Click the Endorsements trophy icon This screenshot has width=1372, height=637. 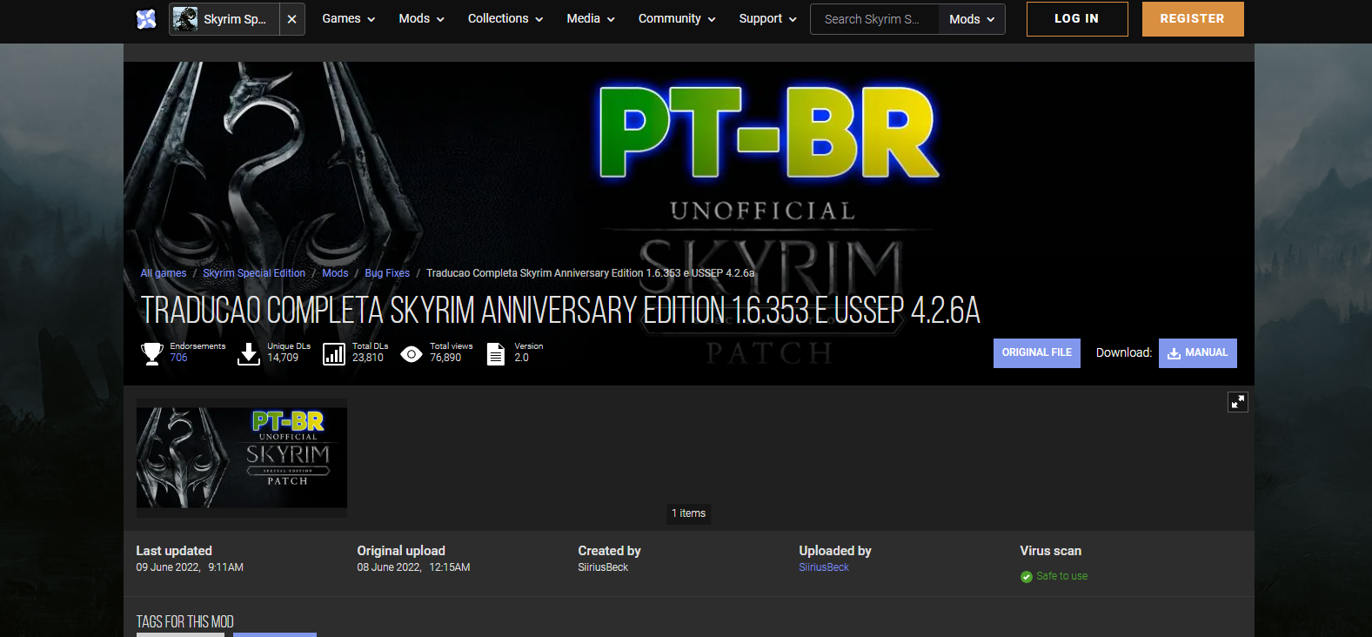[152, 353]
